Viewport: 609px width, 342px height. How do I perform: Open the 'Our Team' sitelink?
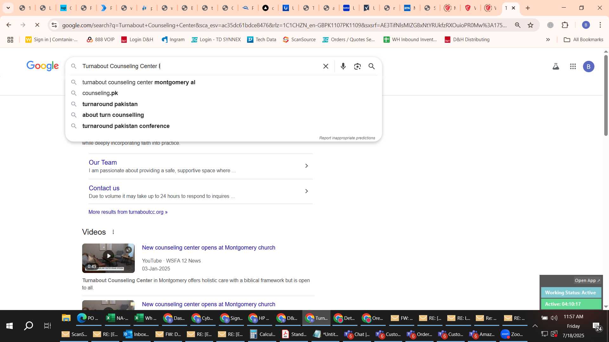(103, 162)
